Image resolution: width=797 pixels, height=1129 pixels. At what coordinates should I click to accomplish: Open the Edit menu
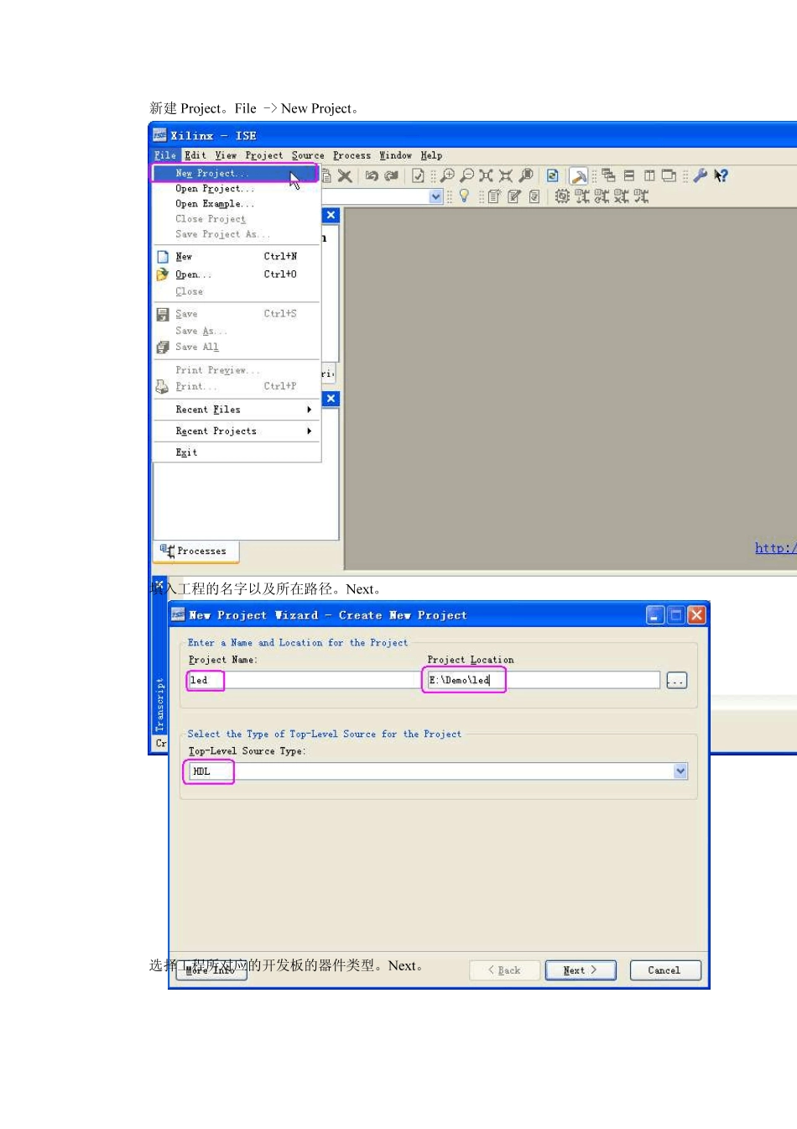(195, 155)
